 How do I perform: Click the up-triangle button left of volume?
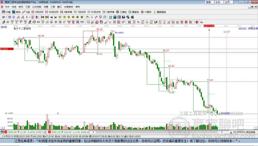tap(2, 128)
